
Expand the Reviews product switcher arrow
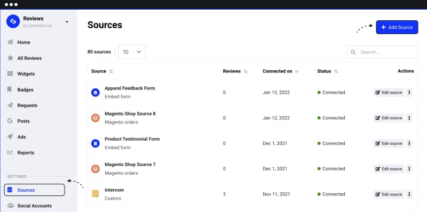67,22
